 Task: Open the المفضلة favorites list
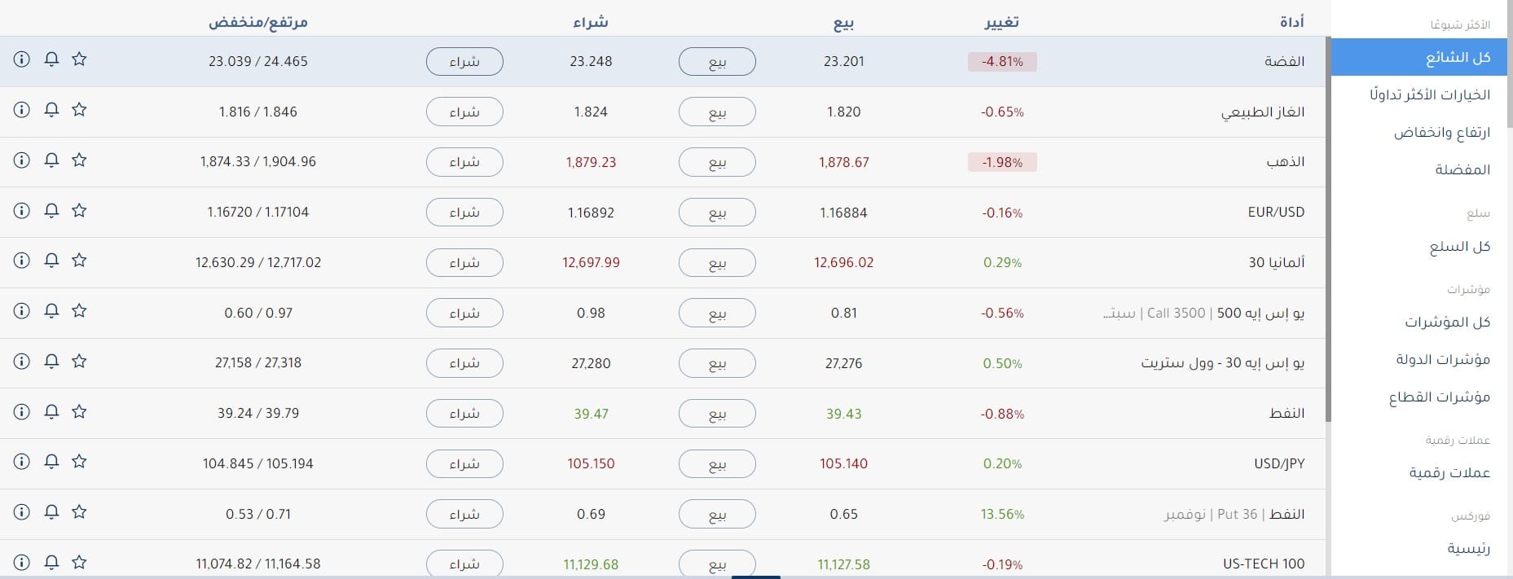pyautogui.click(x=1462, y=169)
